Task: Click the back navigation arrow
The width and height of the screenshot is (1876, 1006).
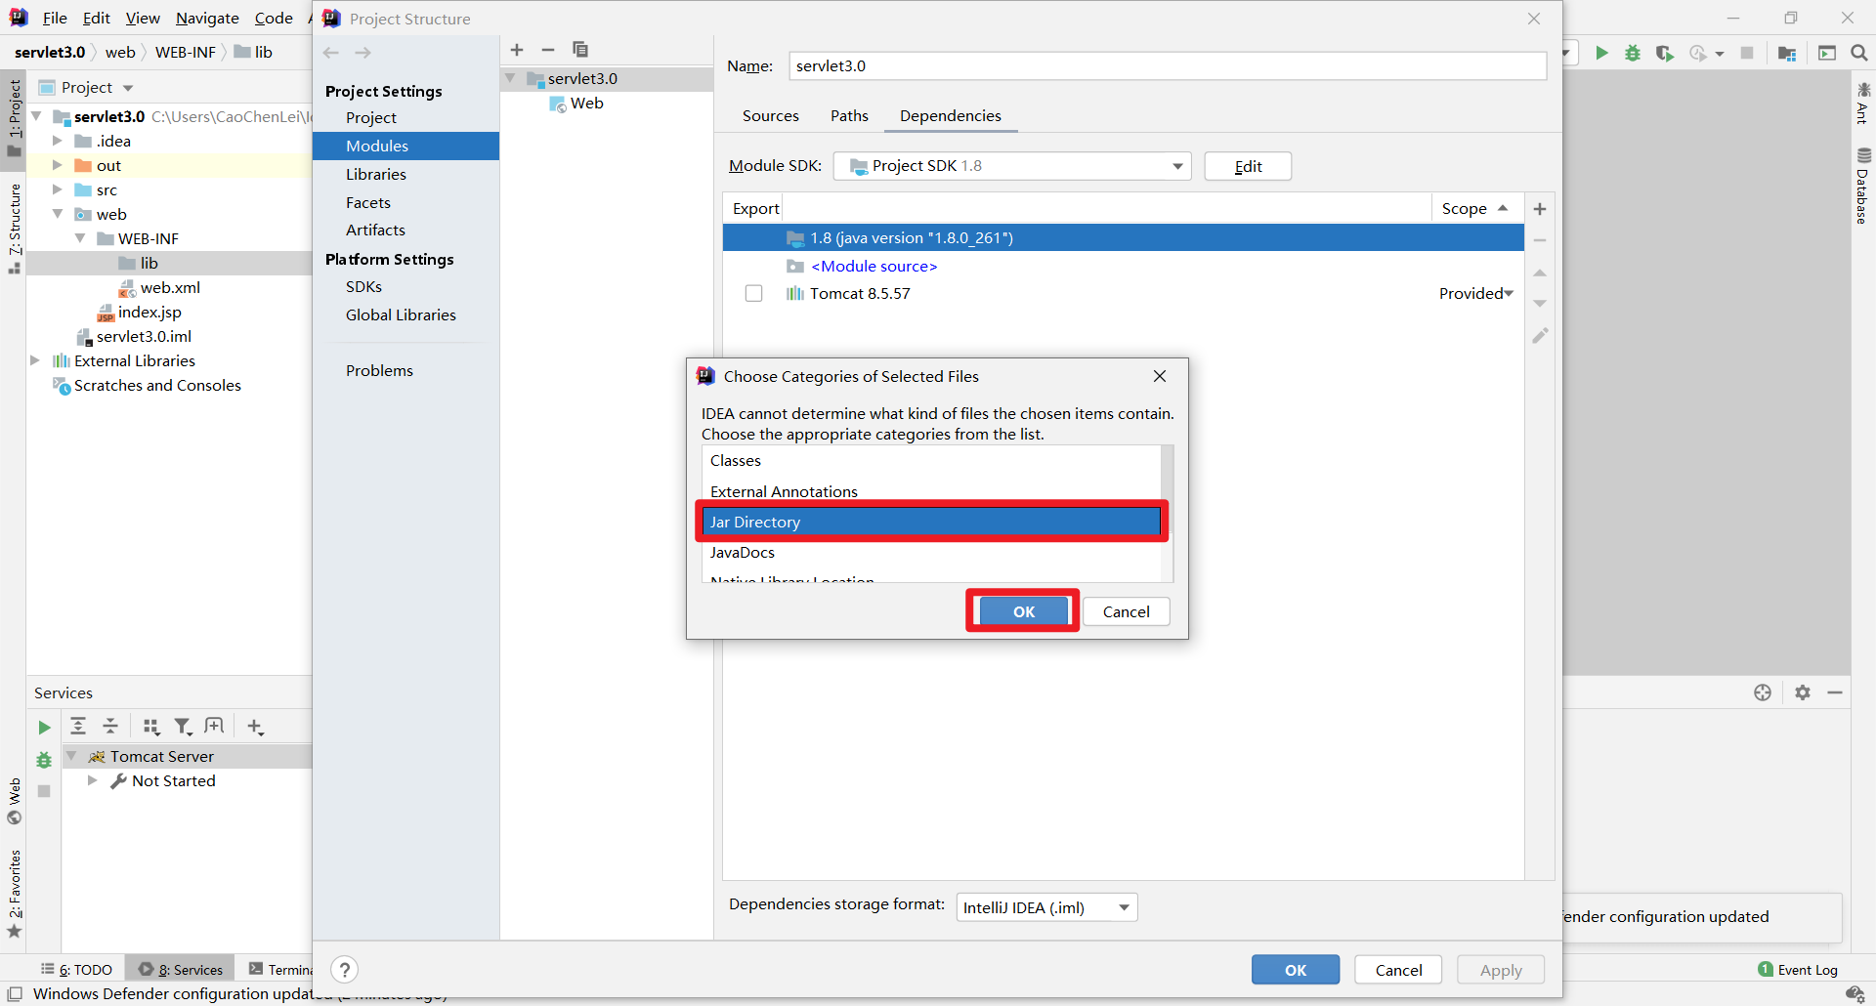Action: pos(331,53)
